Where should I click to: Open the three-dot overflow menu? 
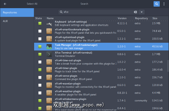(164, 4)
